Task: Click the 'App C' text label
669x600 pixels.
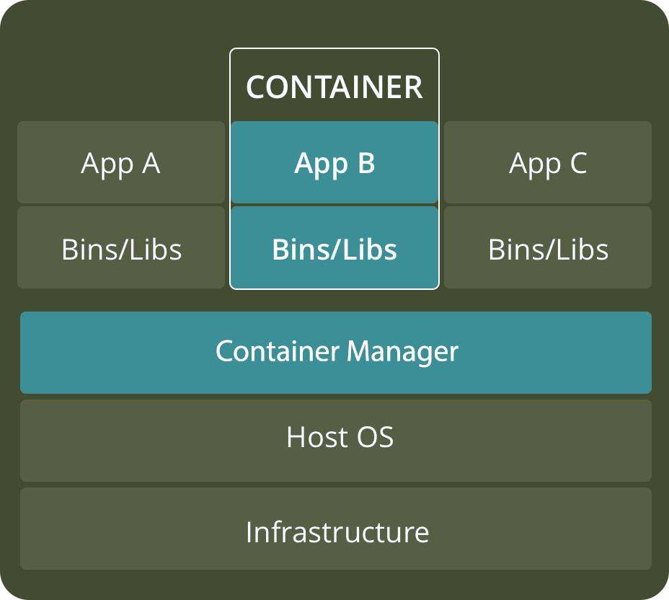Action: tap(548, 164)
